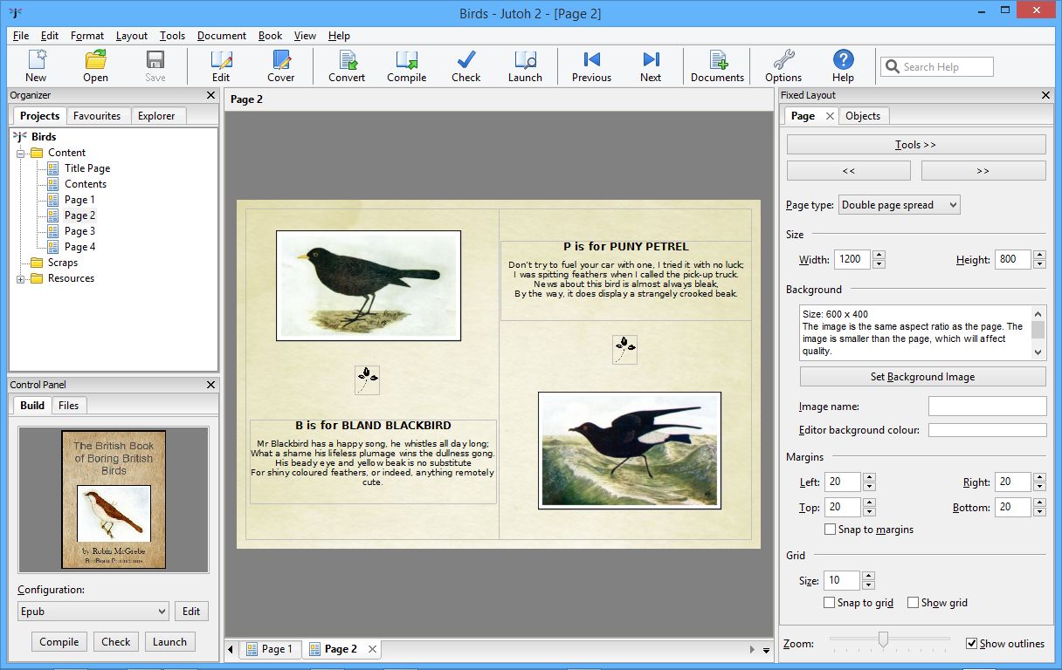The height and width of the screenshot is (670, 1062).
Task: Select the ornament image on the right page
Action: (x=624, y=350)
